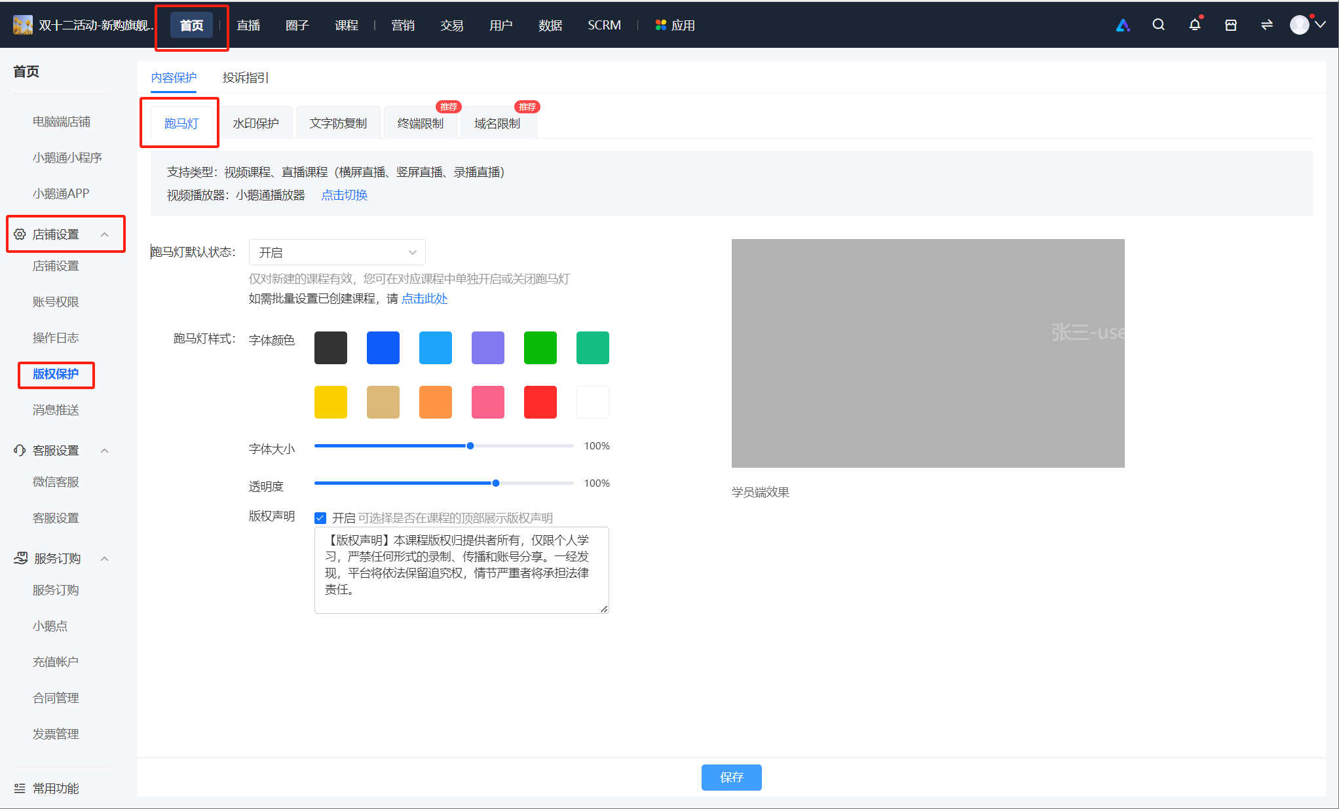Click the blue 保存 button

click(732, 778)
